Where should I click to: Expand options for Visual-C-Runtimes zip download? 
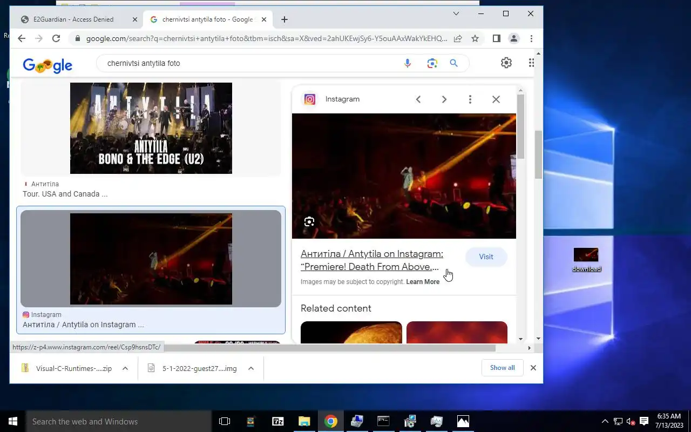[x=125, y=368]
